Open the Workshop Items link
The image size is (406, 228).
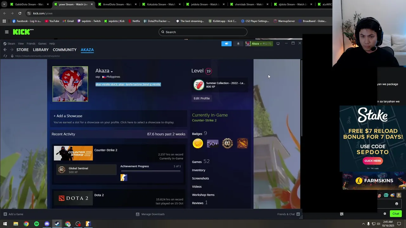tap(203, 195)
